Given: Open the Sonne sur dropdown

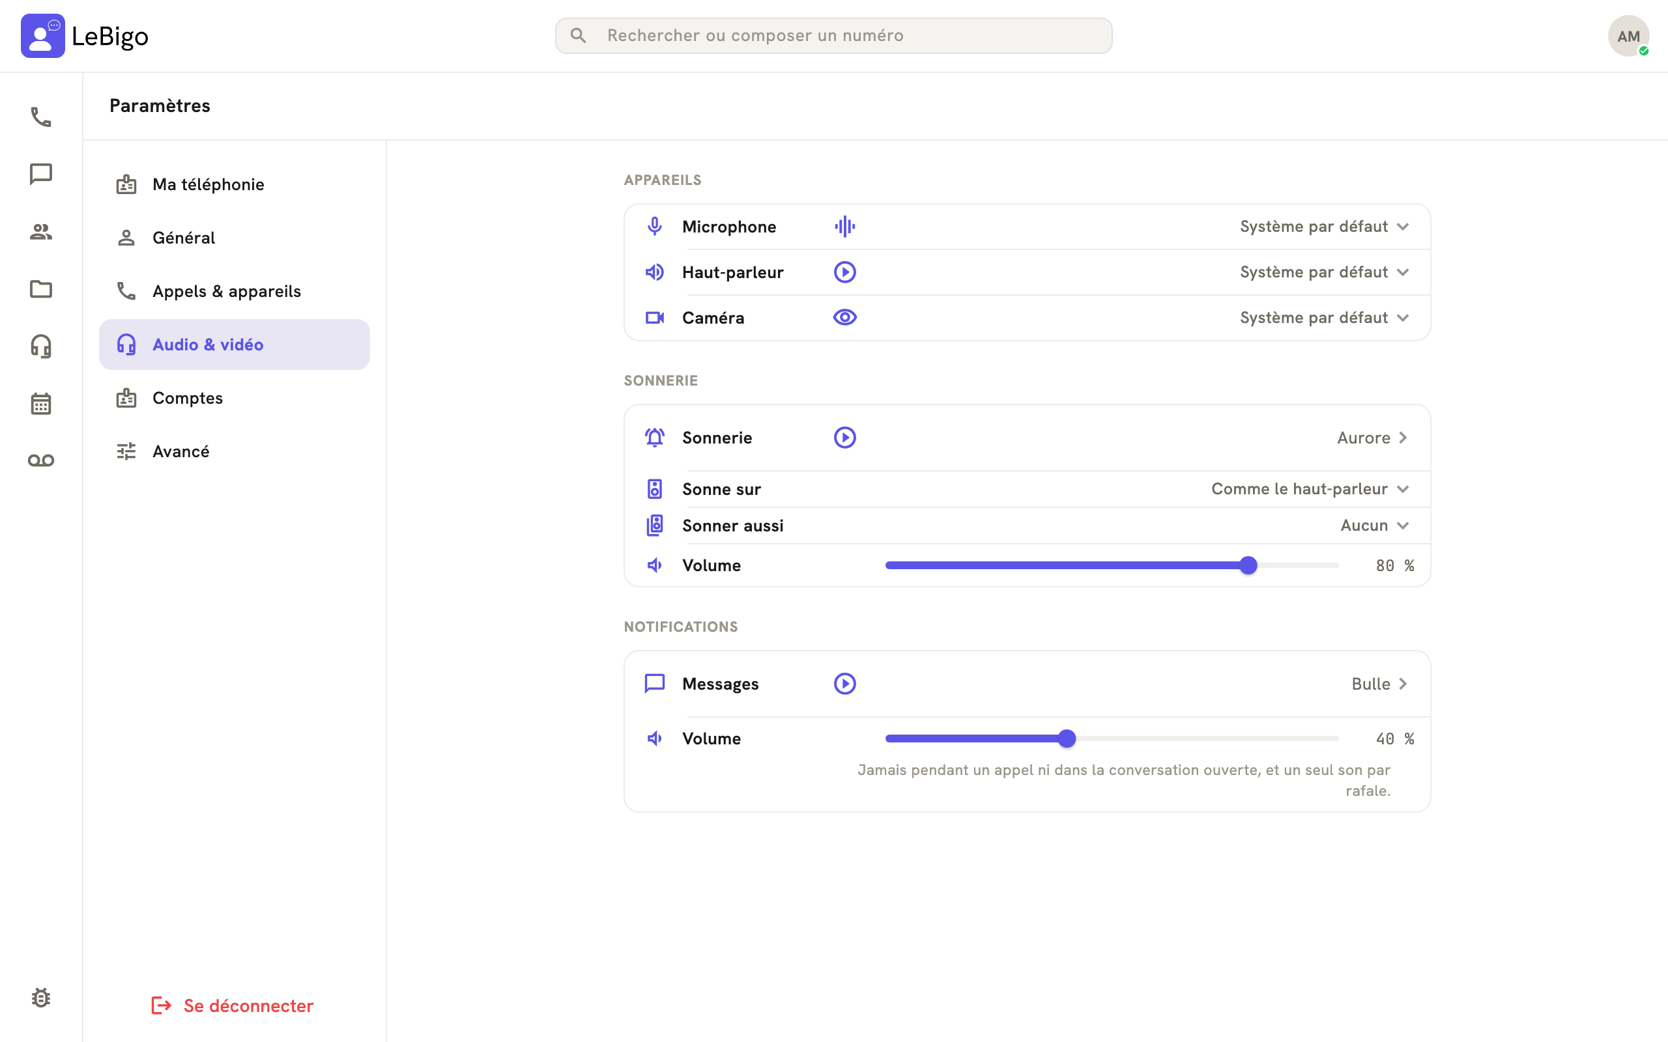Looking at the screenshot, I should tap(1310, 489).
